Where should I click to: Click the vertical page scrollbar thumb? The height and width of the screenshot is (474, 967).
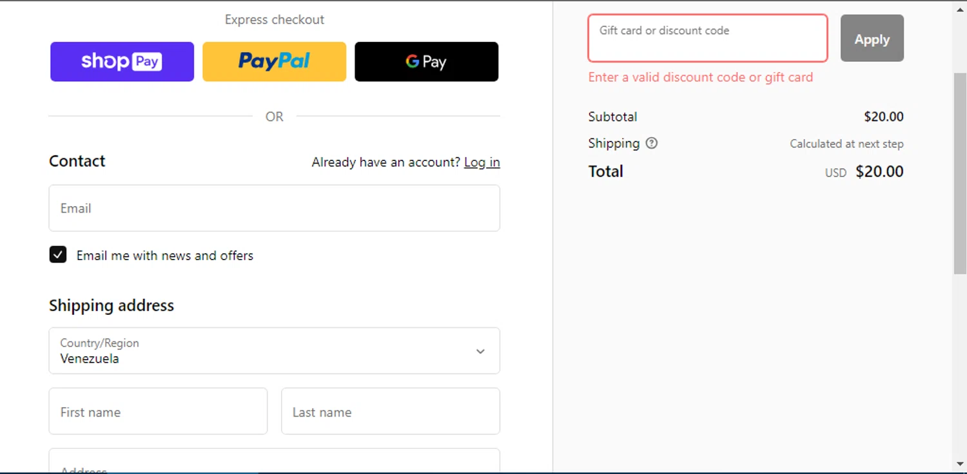tap(960, 174)
